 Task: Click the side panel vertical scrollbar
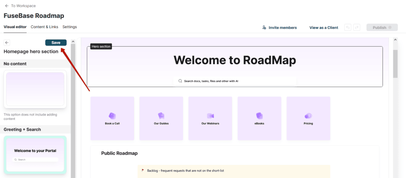73,111
